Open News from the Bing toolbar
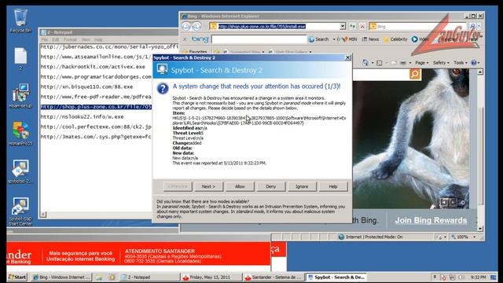Image resolution: width=503 pixels, height=283 pixels. [370, 39]
